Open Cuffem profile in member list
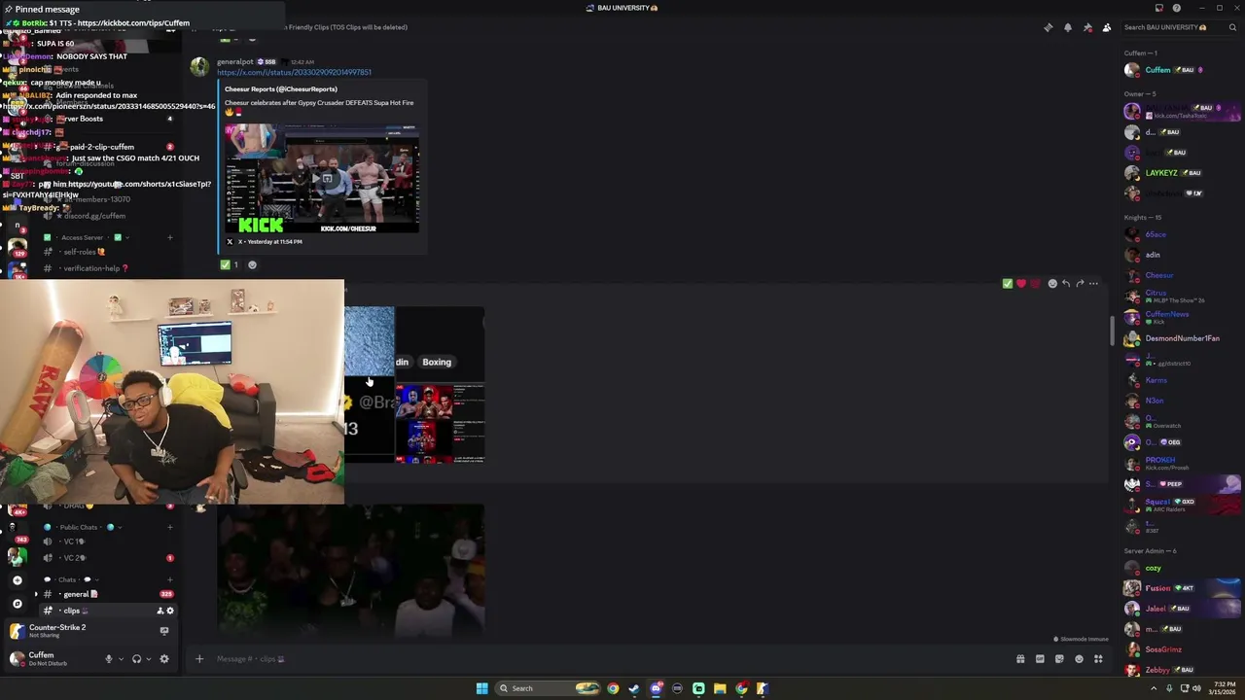 (1158, 70)
